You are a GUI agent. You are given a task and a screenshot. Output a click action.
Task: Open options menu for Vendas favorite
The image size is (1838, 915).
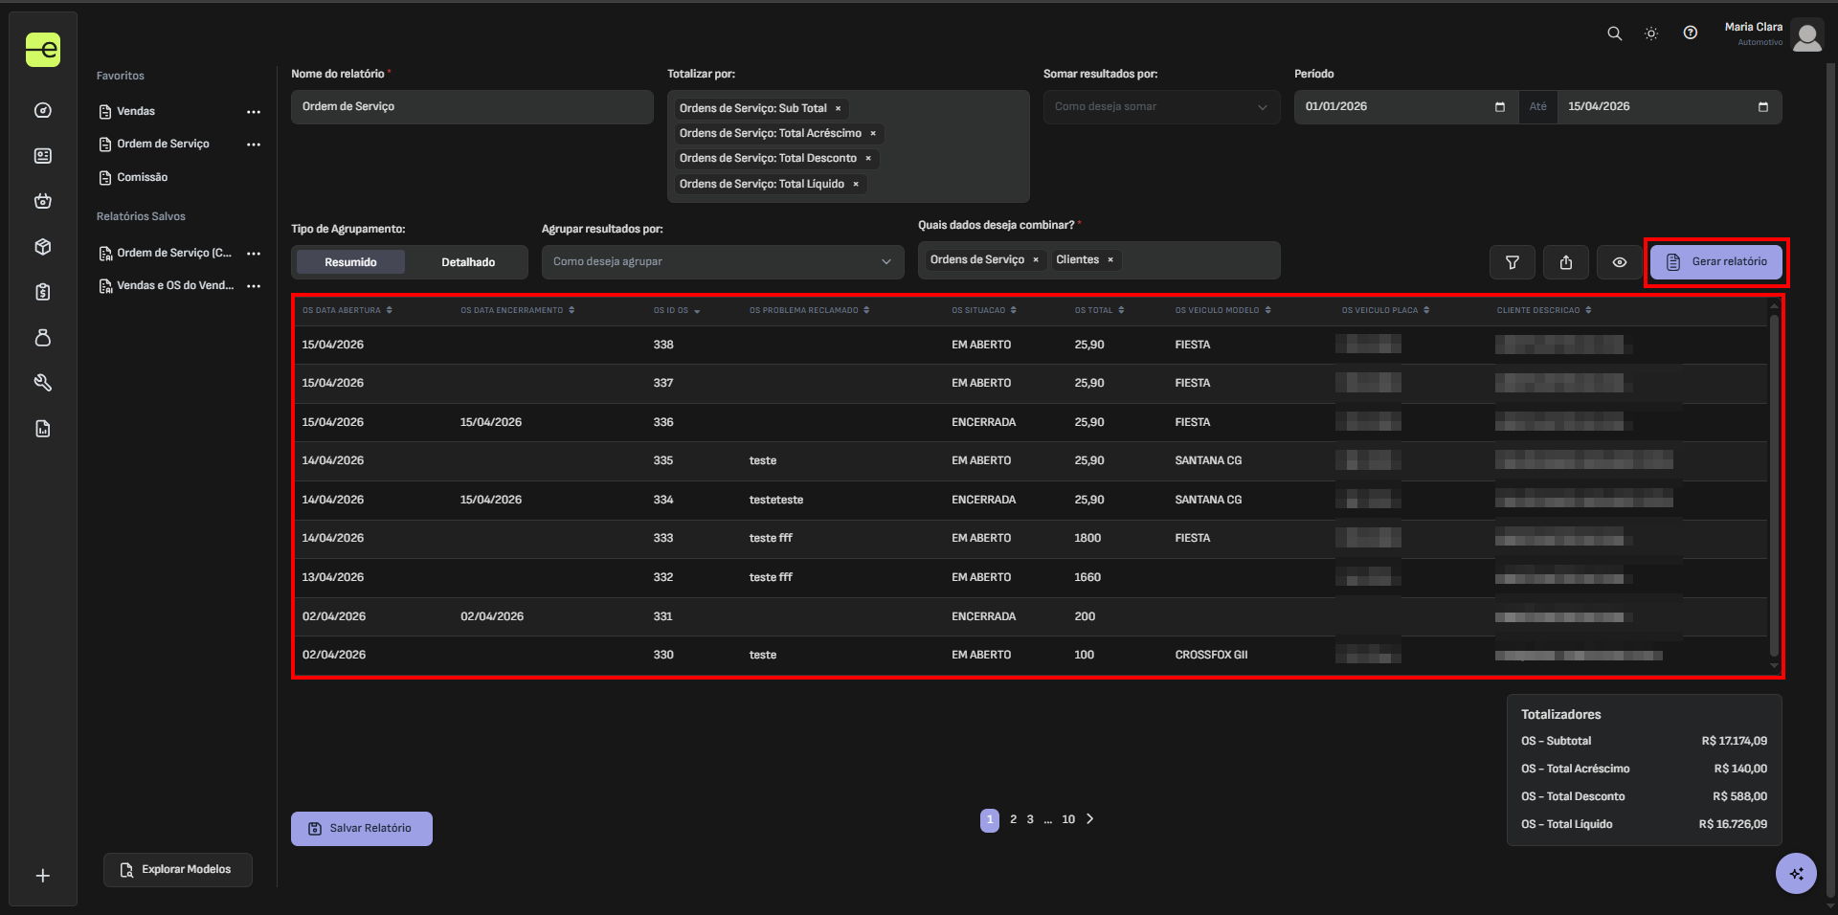(254, 112)
